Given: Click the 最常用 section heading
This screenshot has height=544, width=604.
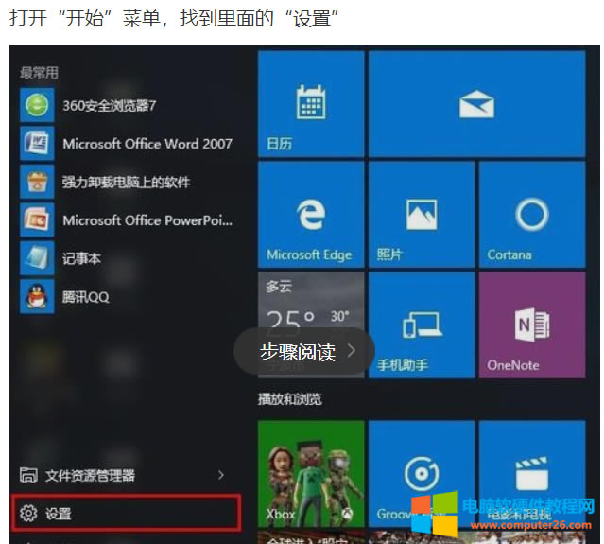Looking at the screenshot, I should 40,73.
